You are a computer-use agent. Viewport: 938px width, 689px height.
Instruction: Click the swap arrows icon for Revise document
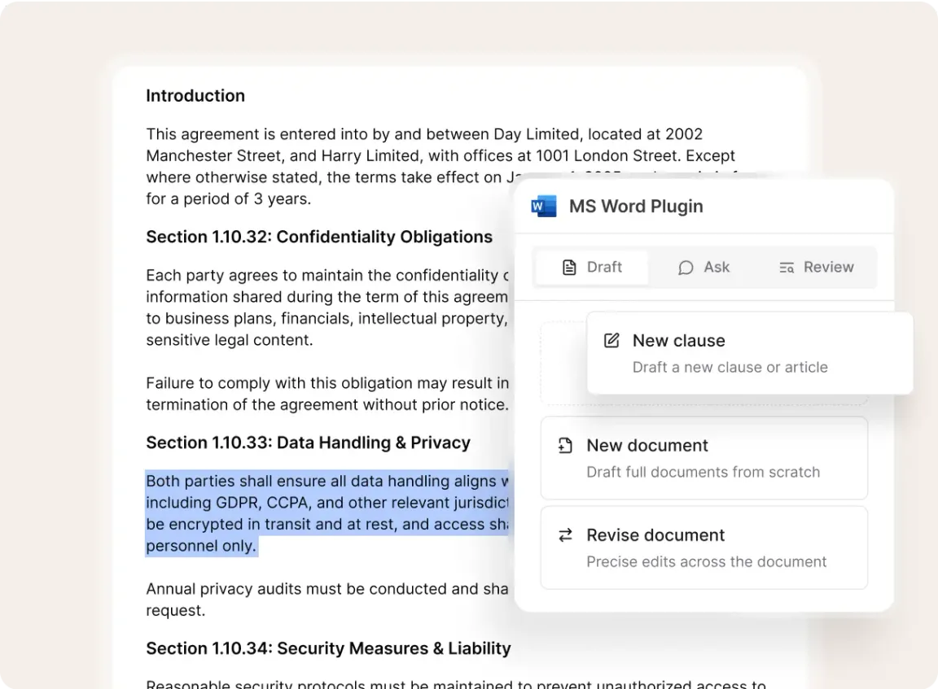(563, 534)
